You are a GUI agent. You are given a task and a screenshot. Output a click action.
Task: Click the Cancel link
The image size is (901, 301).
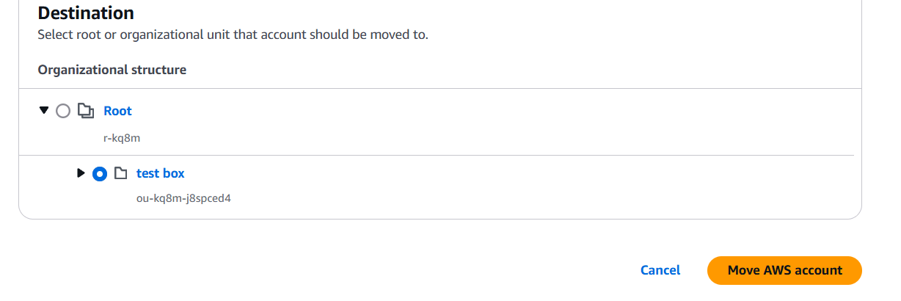coord(660,270)
